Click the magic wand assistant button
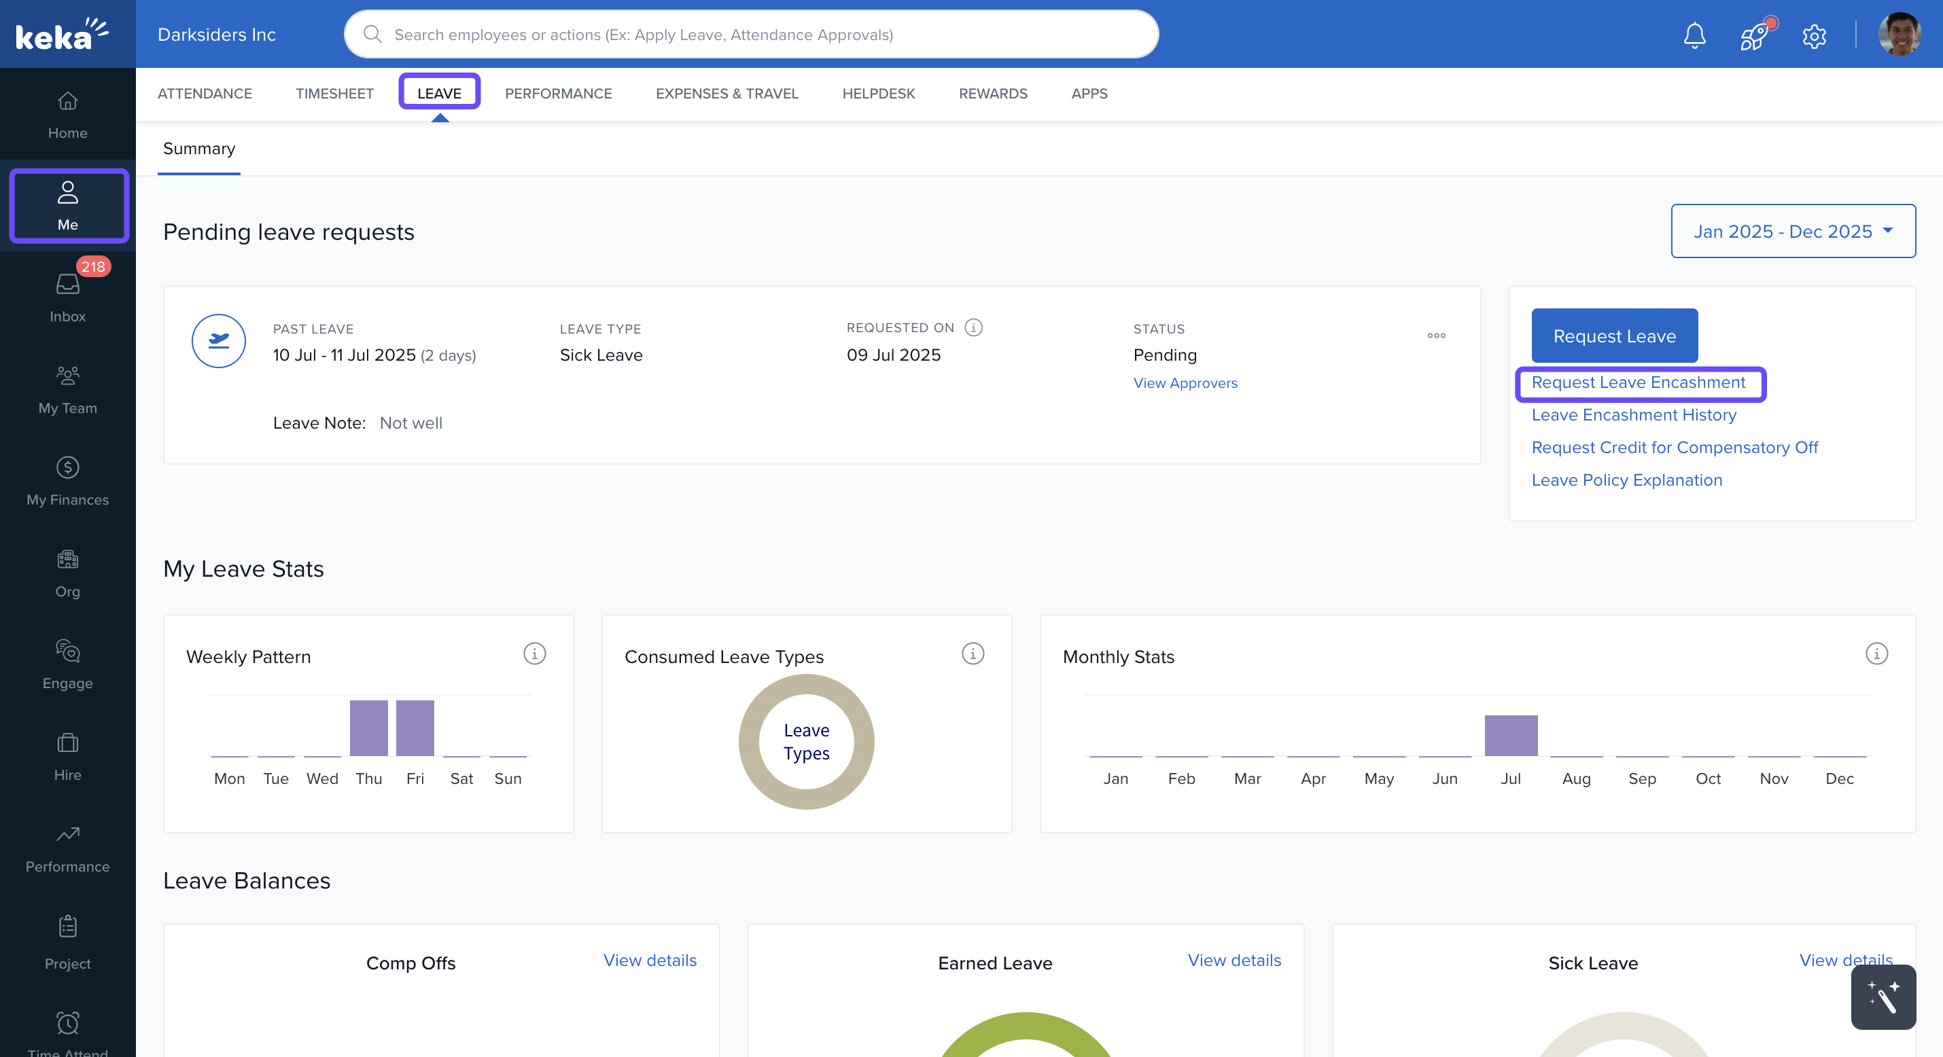 (x=1883, y=997)
